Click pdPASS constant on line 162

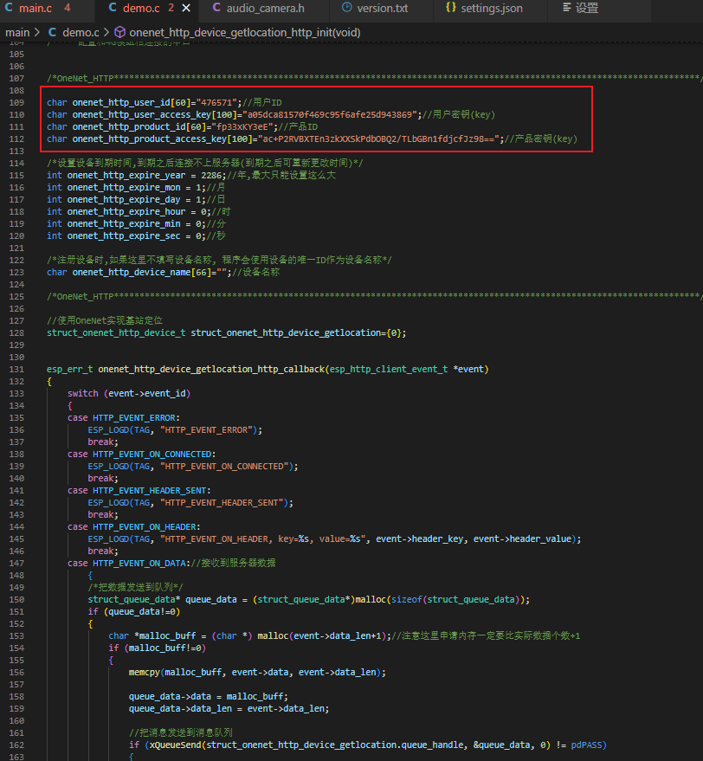(x=586, y=745)
